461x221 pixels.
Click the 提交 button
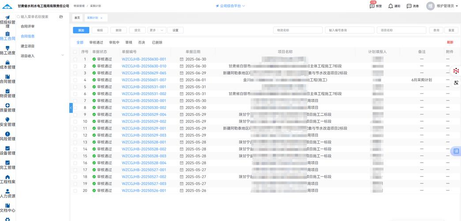(137, 30)
